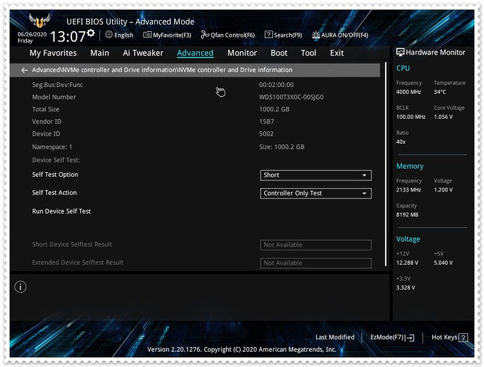
Task: Click the Qfan fan icon
Action: 205,35
